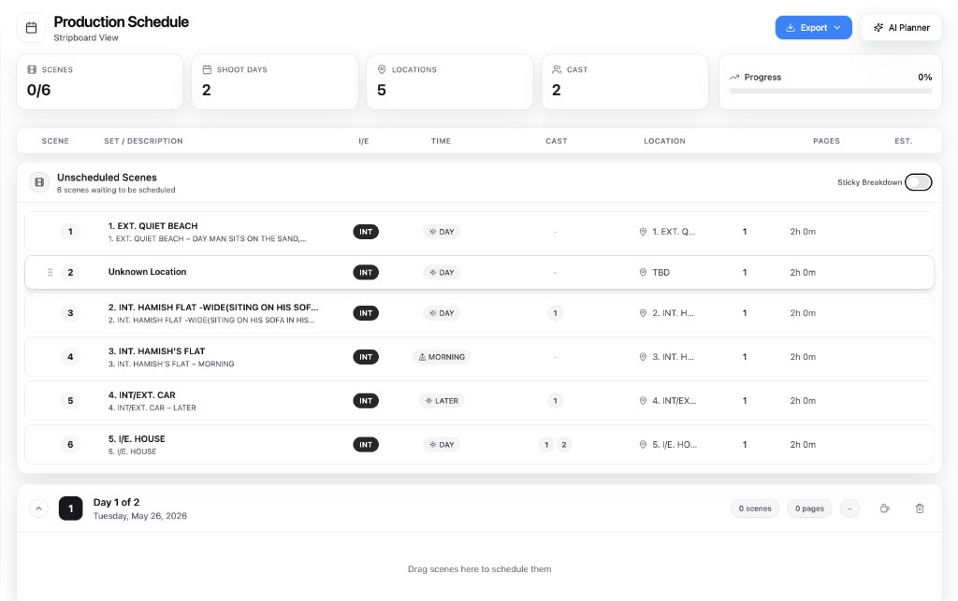The height and width of the screenshot is (601, 958).
Task: Click the 0 pages pill for Day 1
Action: pyautogui.click(x=809, y=508)
